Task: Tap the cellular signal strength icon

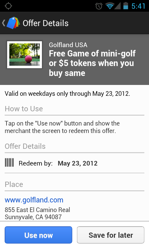Action: 117,6
